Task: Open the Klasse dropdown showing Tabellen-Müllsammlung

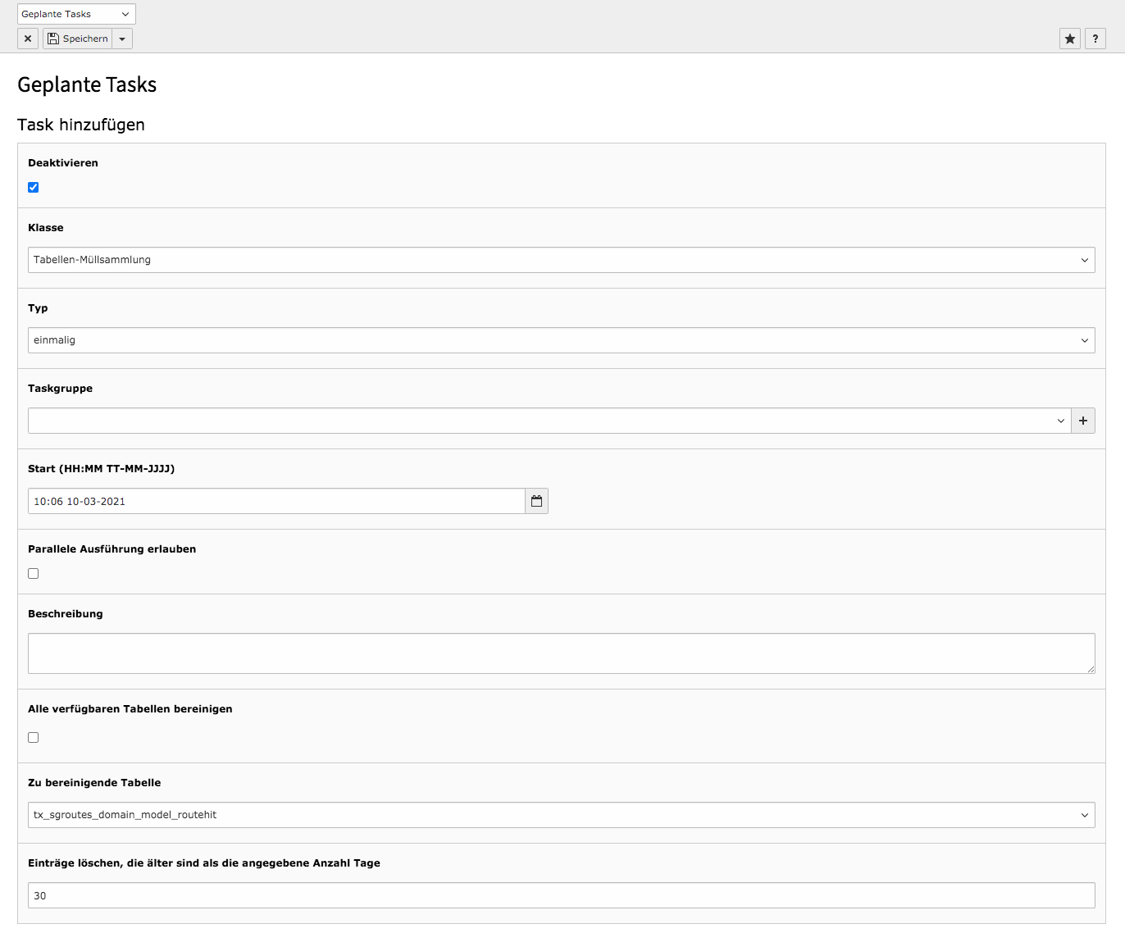Action: [x=560, y=259]
